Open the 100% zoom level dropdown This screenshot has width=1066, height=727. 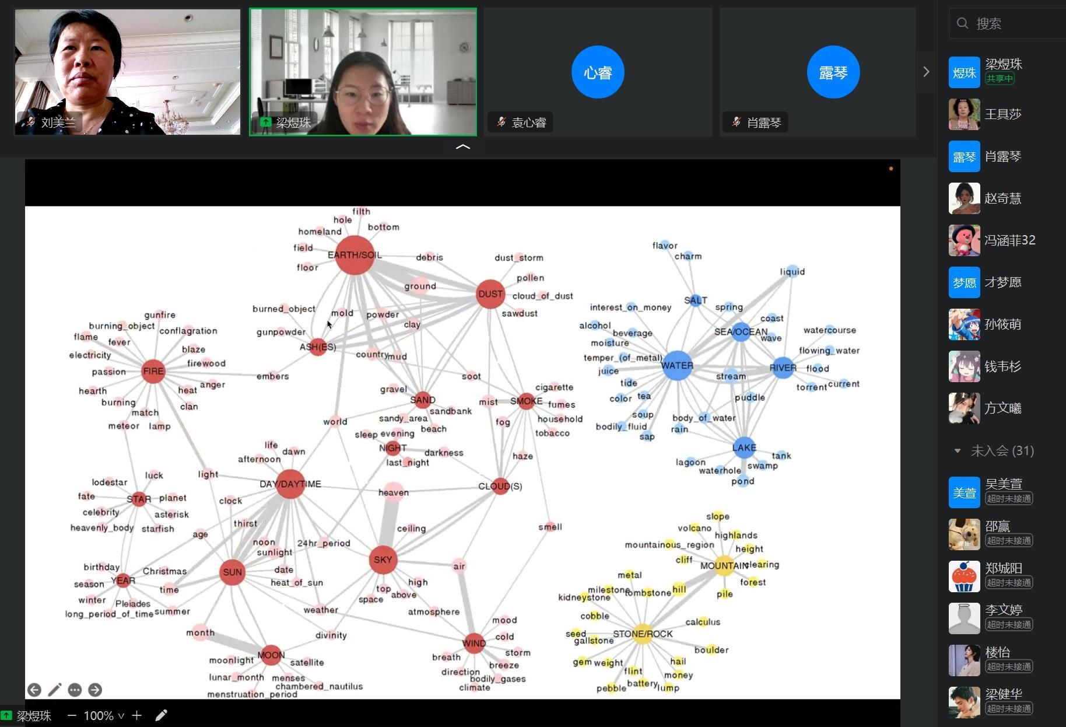click(104, 715)
